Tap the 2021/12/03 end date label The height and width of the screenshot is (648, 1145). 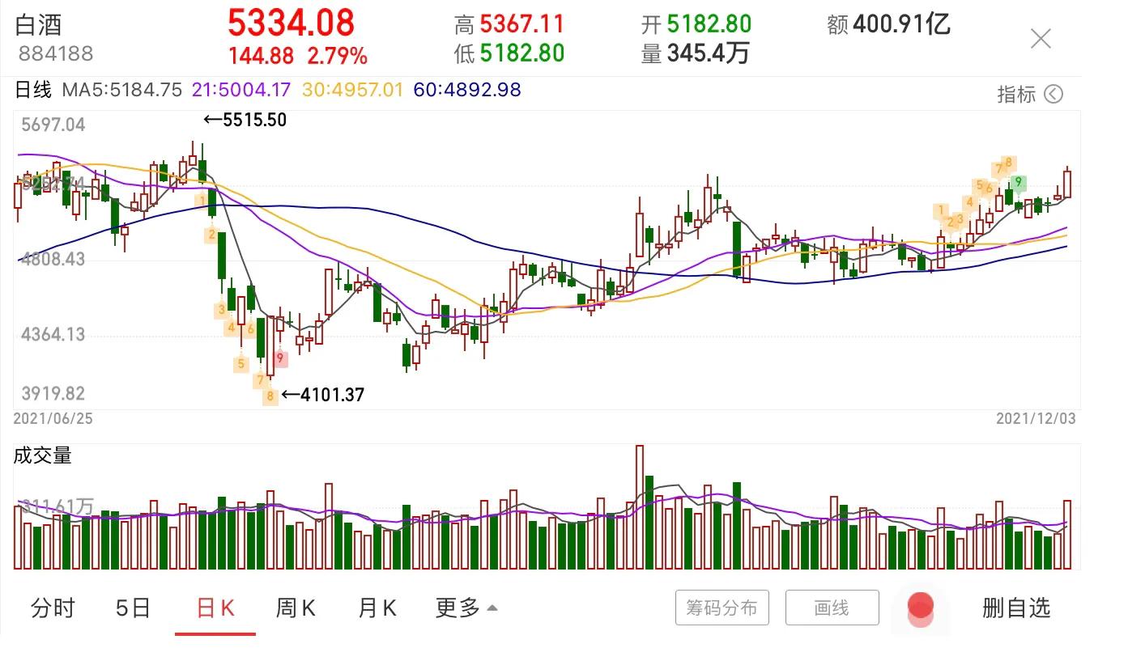coord(1036,418)
